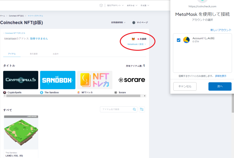This screenshot has height=158, width=234.
Task: Click 詳細を表示 link in MetaMask
Action: (221, 76)
